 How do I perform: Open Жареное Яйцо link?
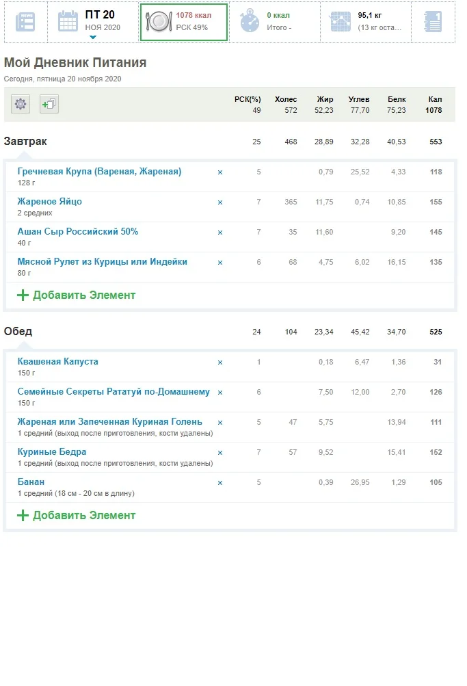coord(49,202)
